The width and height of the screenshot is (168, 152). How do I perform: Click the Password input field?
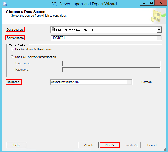click(111, 70)
